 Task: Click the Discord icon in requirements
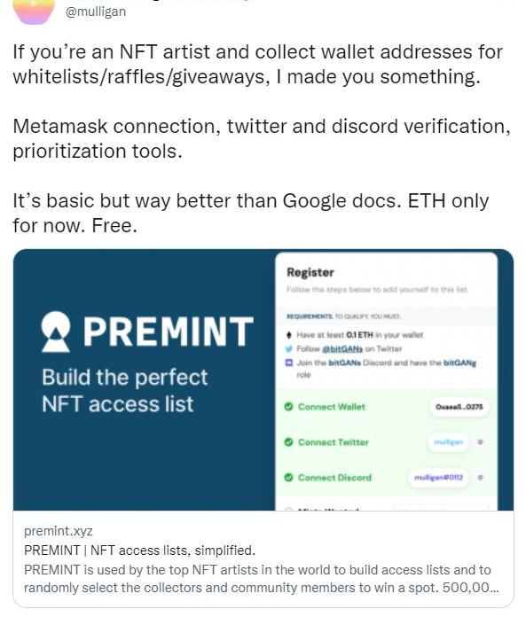point(289,363)
